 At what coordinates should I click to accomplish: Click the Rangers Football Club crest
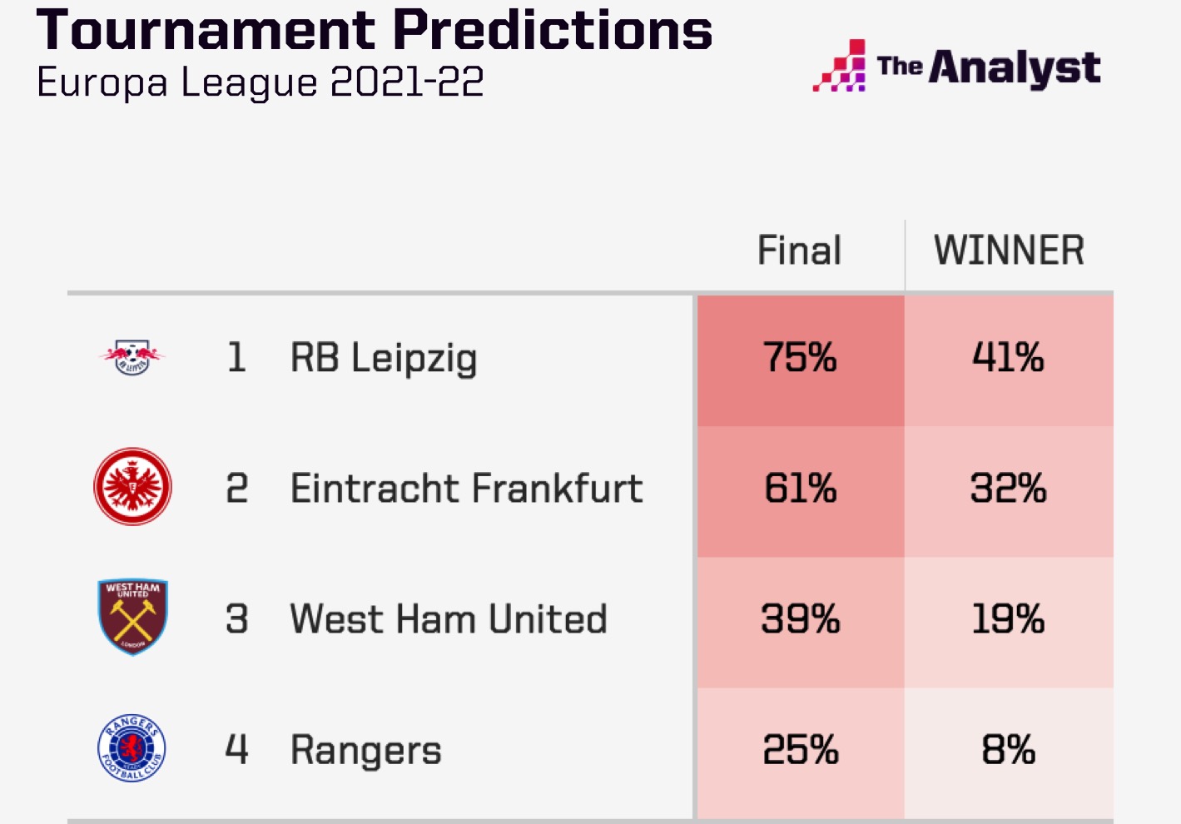[x=131, y=747]
